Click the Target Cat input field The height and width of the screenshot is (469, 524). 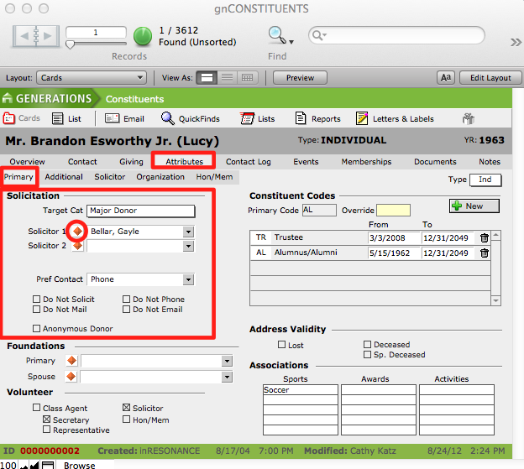(x=140, y=211)
